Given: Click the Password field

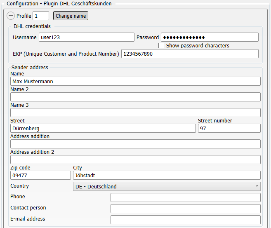Looking at the screenshot, I should 210,37.
